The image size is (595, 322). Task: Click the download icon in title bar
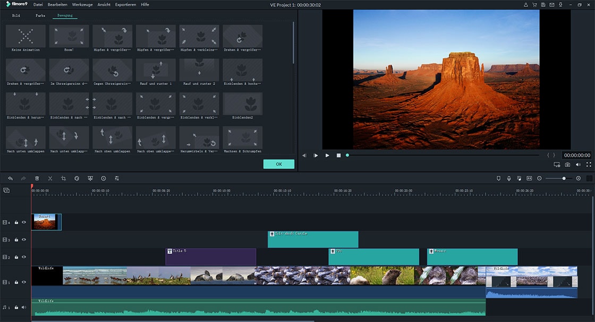point(560,5)
